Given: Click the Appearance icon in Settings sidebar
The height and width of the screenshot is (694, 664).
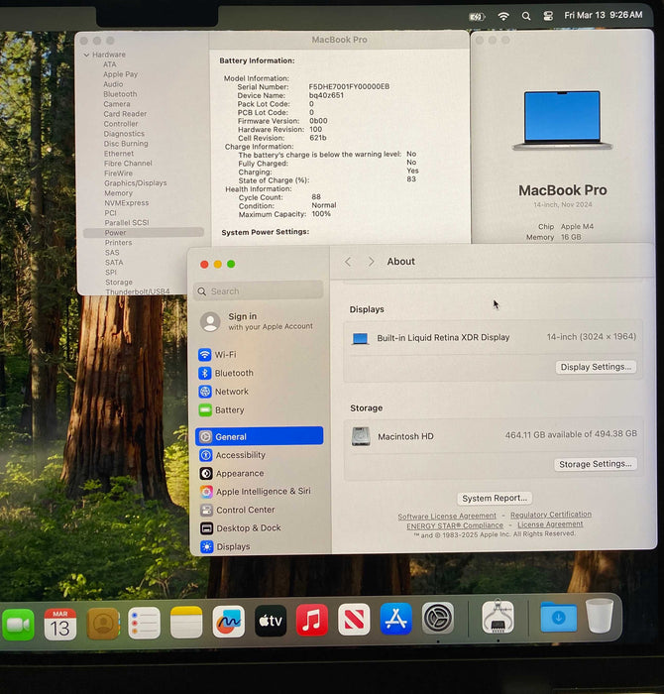Looking at the screenshot, I should coord(206,474).
